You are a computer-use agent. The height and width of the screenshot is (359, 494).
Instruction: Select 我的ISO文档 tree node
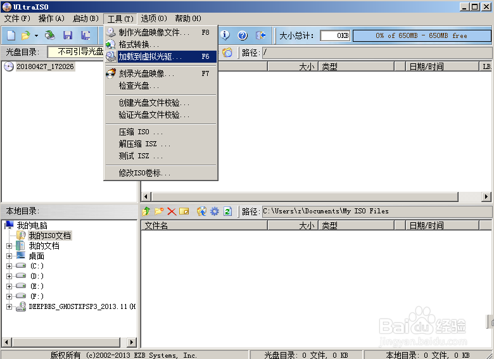tap(50, 236)
